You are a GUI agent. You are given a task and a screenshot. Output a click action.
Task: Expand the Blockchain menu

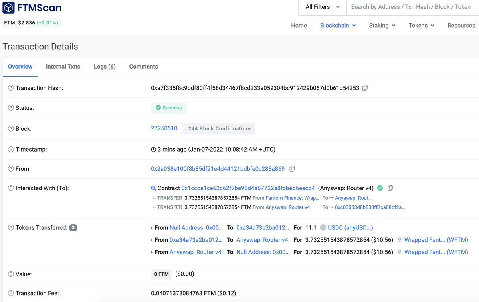[338, 25]
